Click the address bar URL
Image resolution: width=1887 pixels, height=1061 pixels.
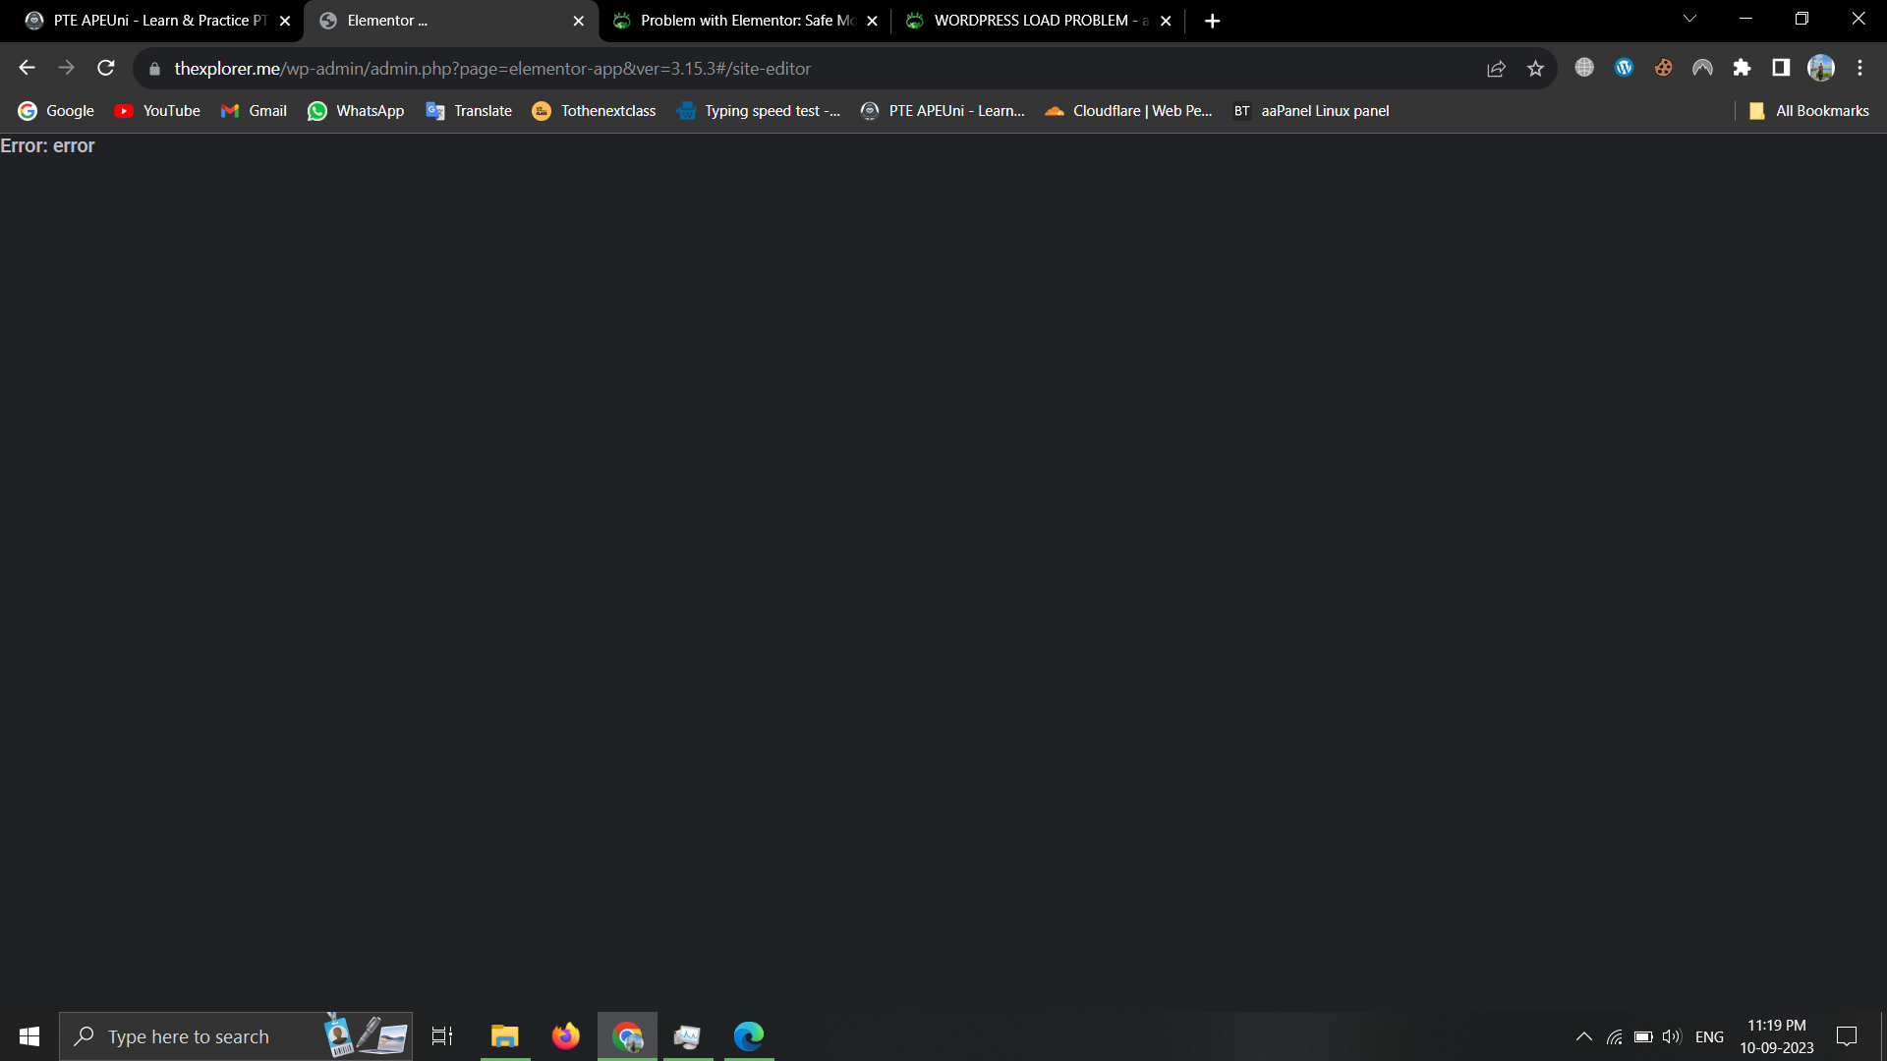(x=491, y=69)
